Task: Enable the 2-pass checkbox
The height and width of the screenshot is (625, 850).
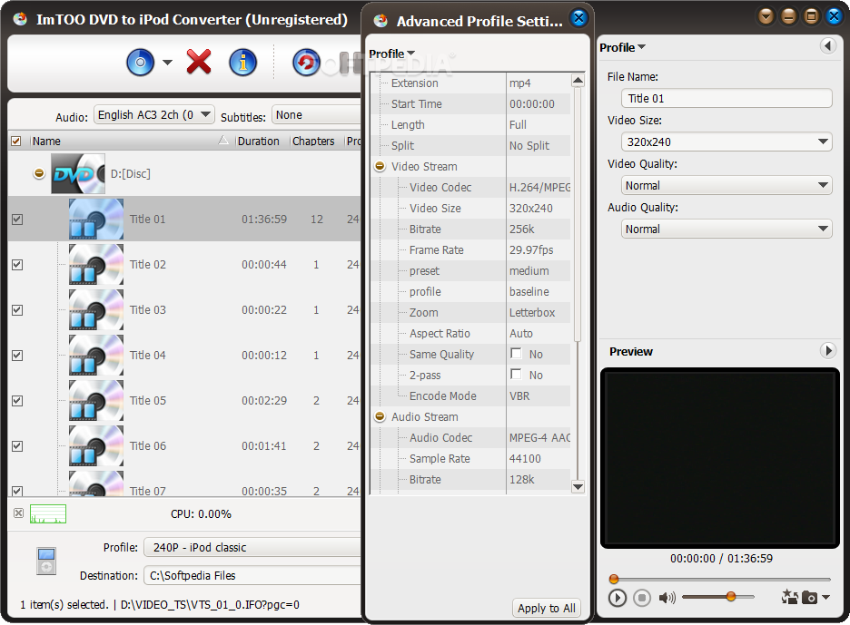Action: click(x=516, y=375)
